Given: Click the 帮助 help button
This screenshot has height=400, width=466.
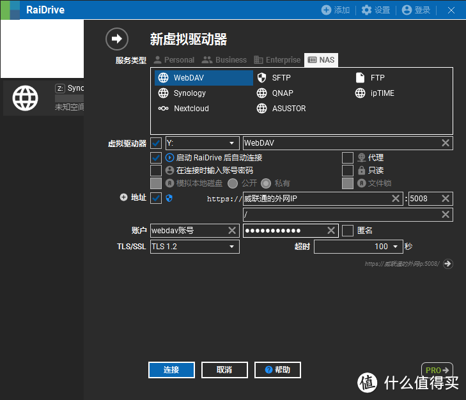Looking at the screenshot, I should point(277,370).
